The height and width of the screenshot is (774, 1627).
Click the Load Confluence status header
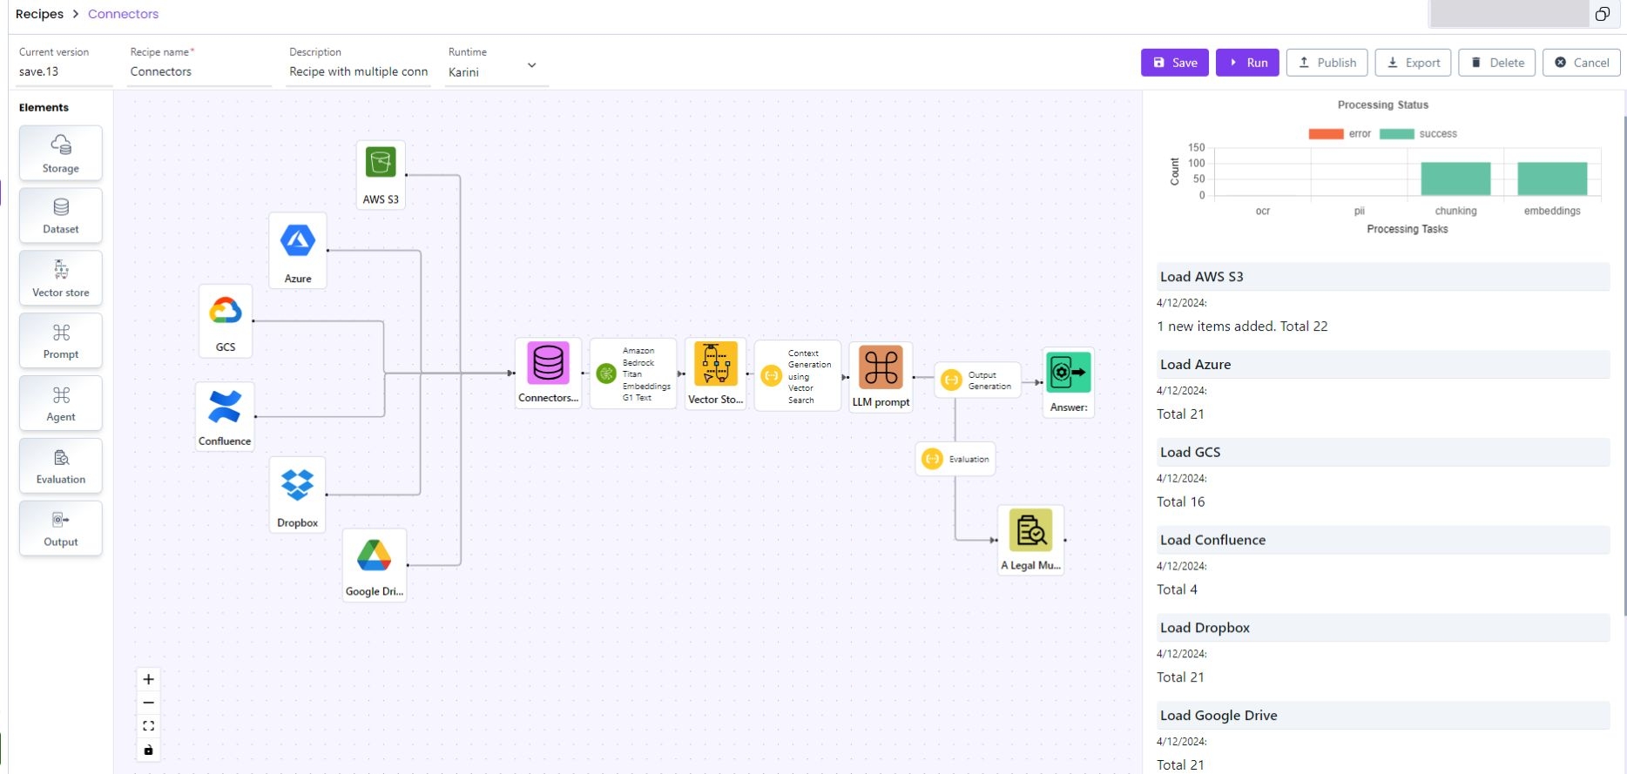pyautogui.click(x=1383, y=540)
